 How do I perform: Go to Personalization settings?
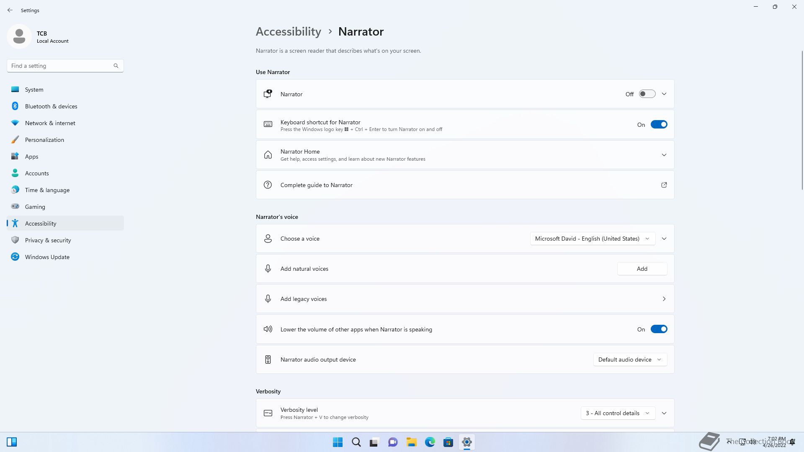tap(65, 140)
